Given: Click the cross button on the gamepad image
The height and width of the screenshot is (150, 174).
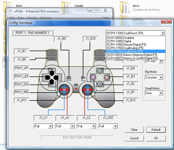Looking at the screenshot, I should pos(100,84).
